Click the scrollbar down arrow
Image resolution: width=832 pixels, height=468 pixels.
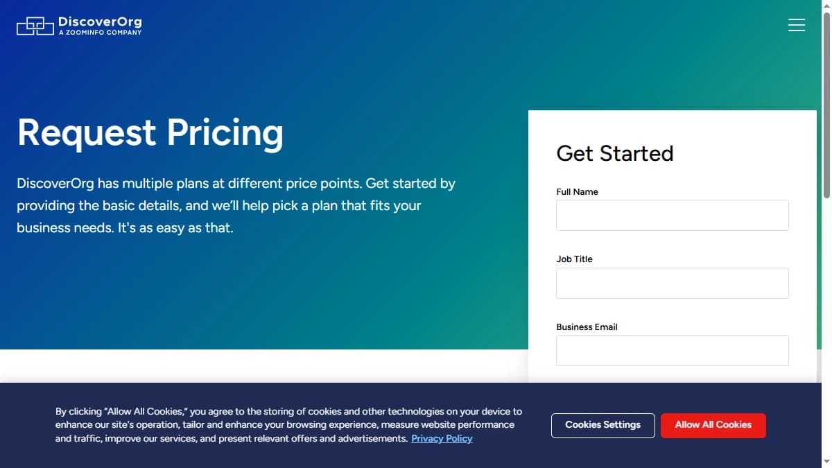[x=826, y=461]
